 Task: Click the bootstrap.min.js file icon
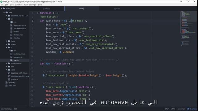click(11, 54)
